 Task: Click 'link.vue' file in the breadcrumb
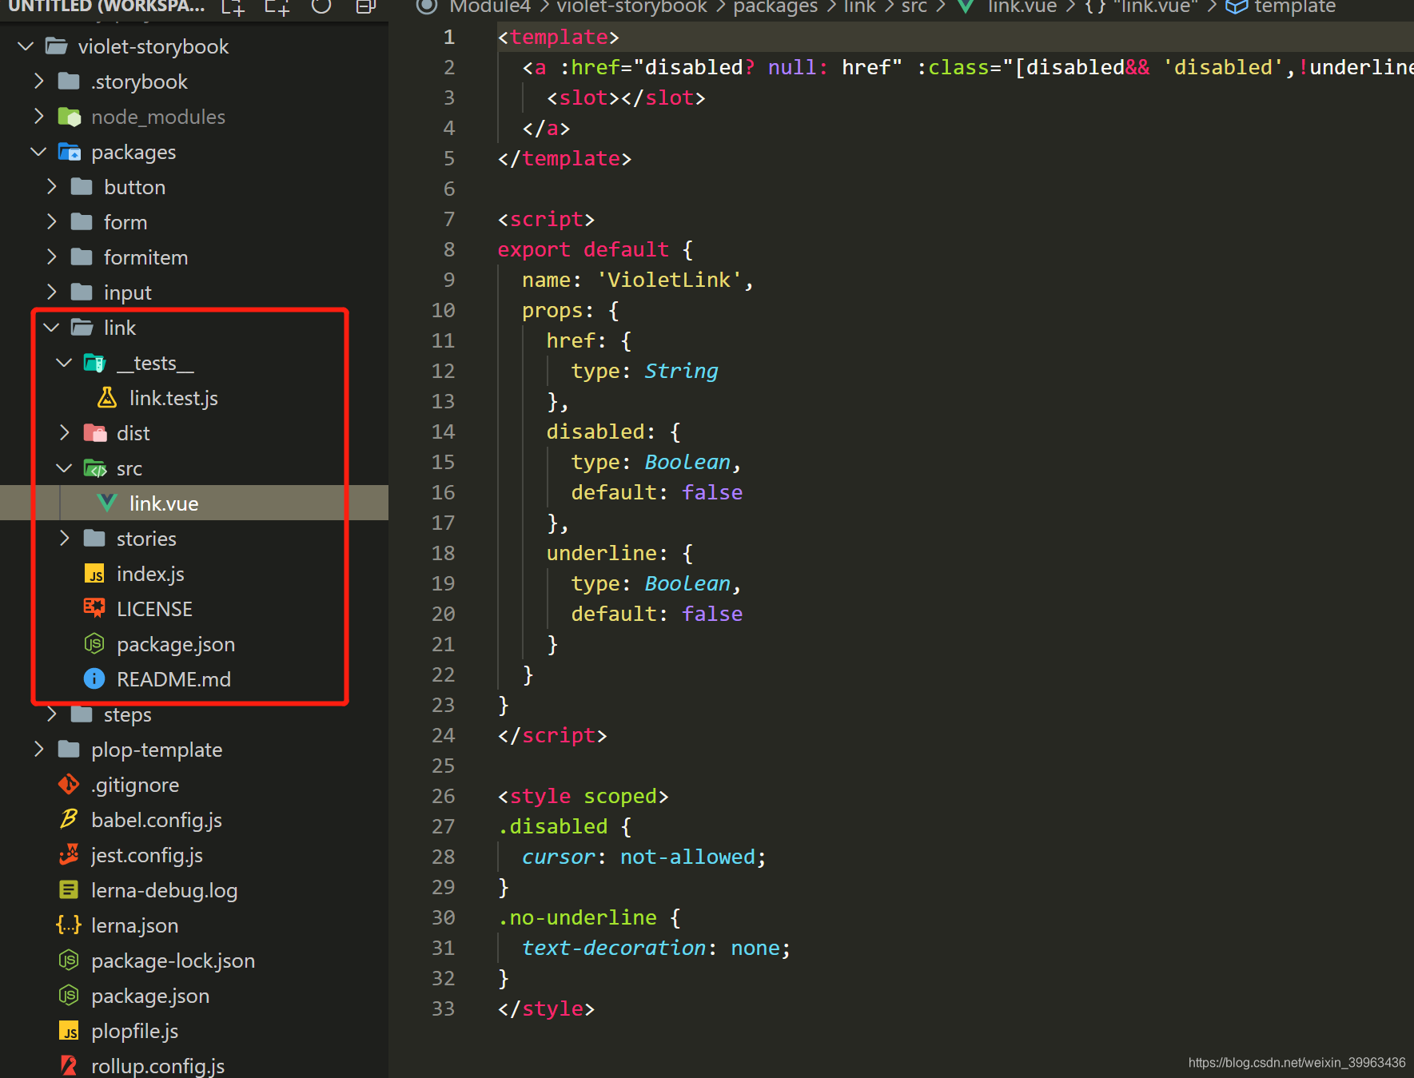click(1022, 7)
